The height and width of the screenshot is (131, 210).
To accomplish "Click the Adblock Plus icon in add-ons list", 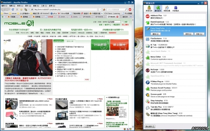I will [x=148, y=16].
